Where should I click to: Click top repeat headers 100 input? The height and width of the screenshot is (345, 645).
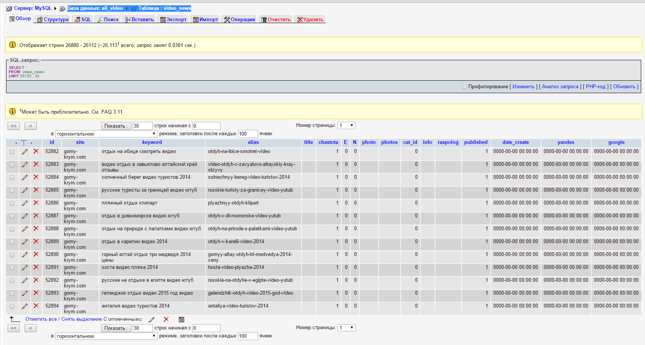click(x=248, y=134)
